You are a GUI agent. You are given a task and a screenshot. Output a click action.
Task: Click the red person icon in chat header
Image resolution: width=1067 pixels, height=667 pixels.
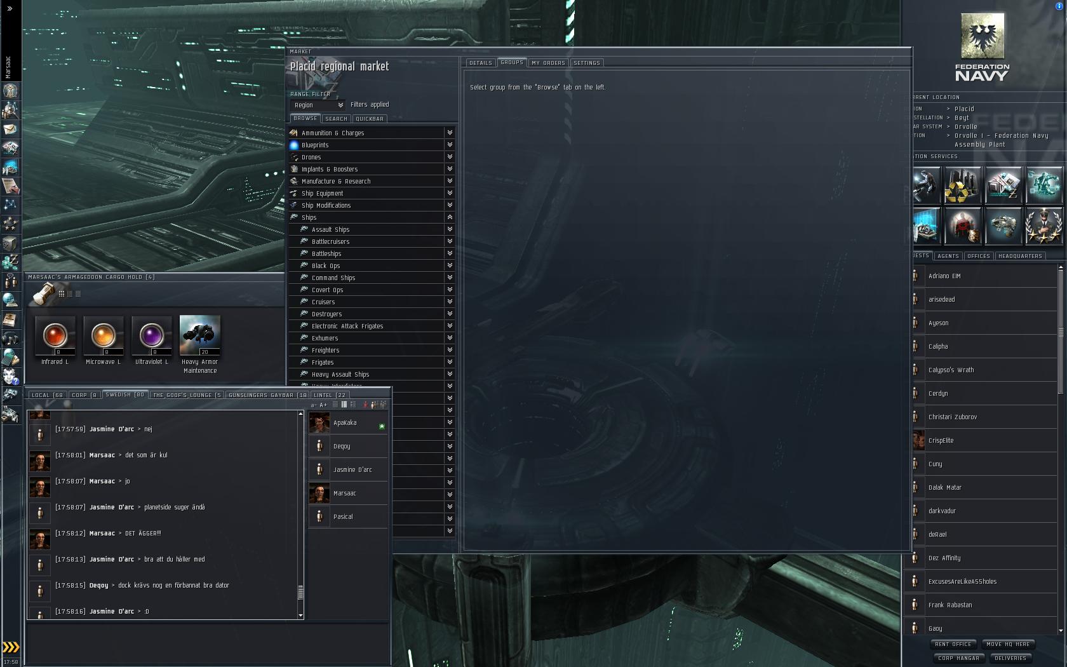[x=365, y=405]
